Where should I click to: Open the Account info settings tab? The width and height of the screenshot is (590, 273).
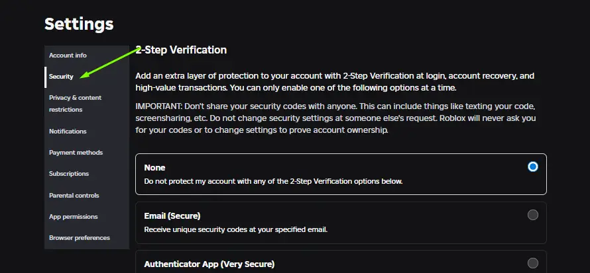pos(68,56)
